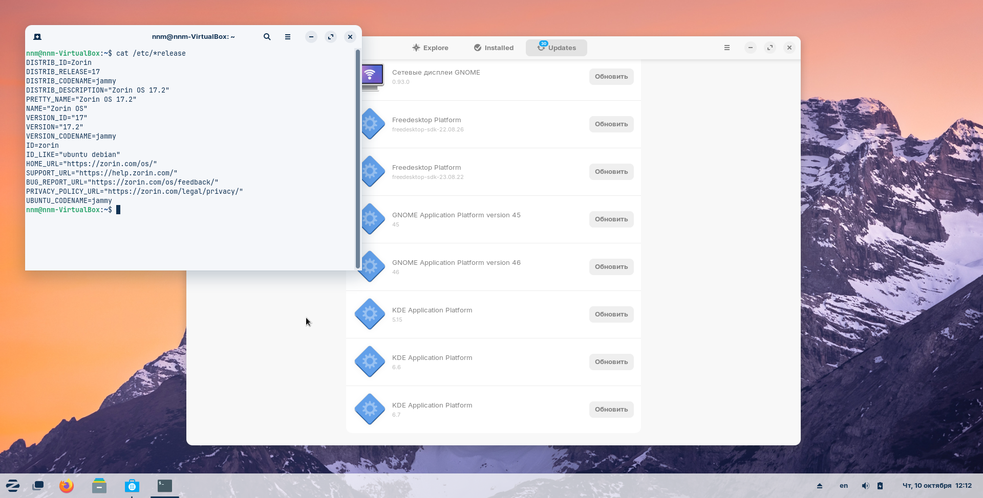Update GNOME Application Platform version 46
This screenshot has height=498, width=983.
point(611,267)
